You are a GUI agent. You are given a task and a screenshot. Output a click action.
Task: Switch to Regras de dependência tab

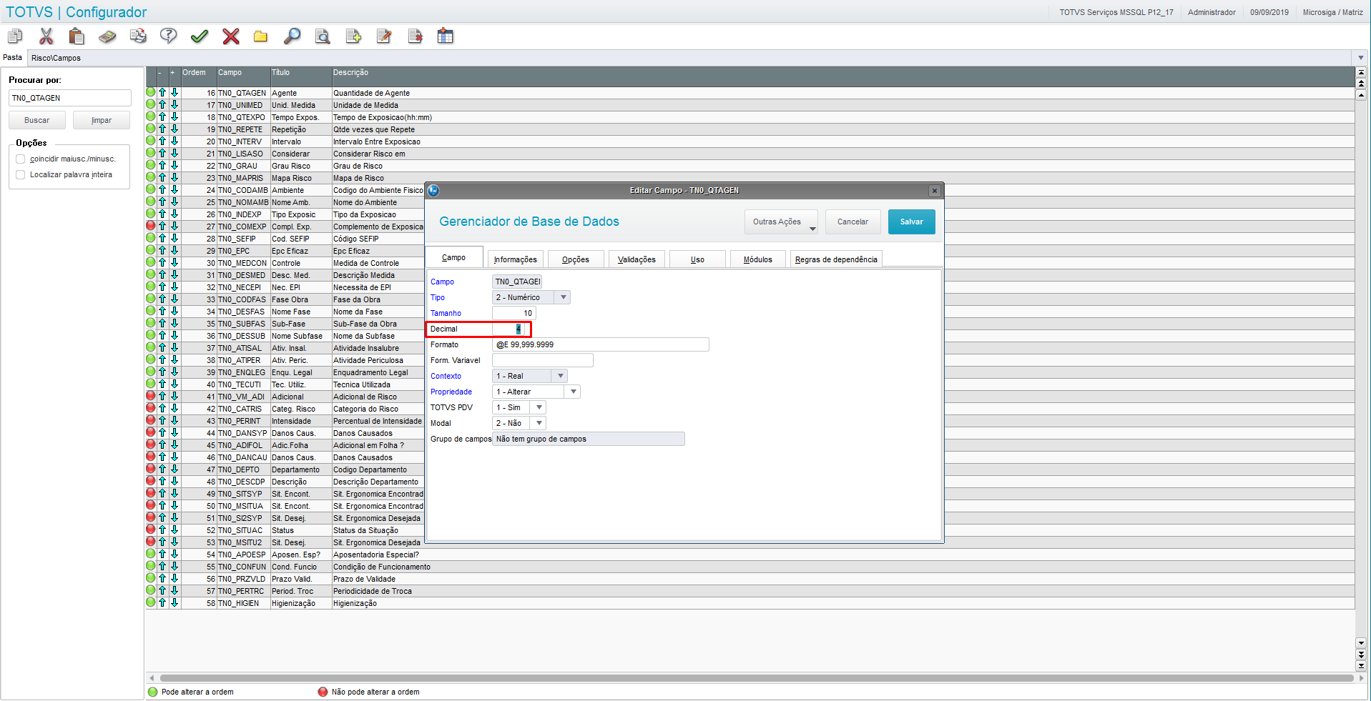pos(836,259)
